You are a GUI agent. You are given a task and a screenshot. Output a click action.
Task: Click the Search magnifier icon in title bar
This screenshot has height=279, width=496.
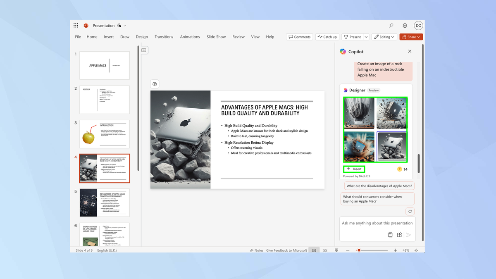391,25
